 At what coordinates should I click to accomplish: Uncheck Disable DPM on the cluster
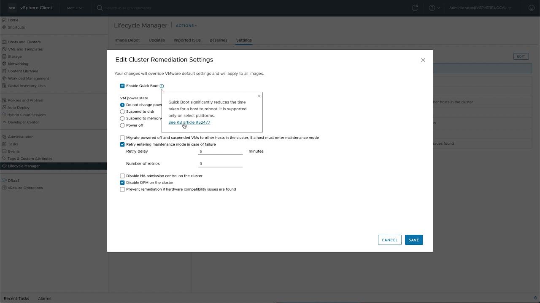(x=122, y=183)
